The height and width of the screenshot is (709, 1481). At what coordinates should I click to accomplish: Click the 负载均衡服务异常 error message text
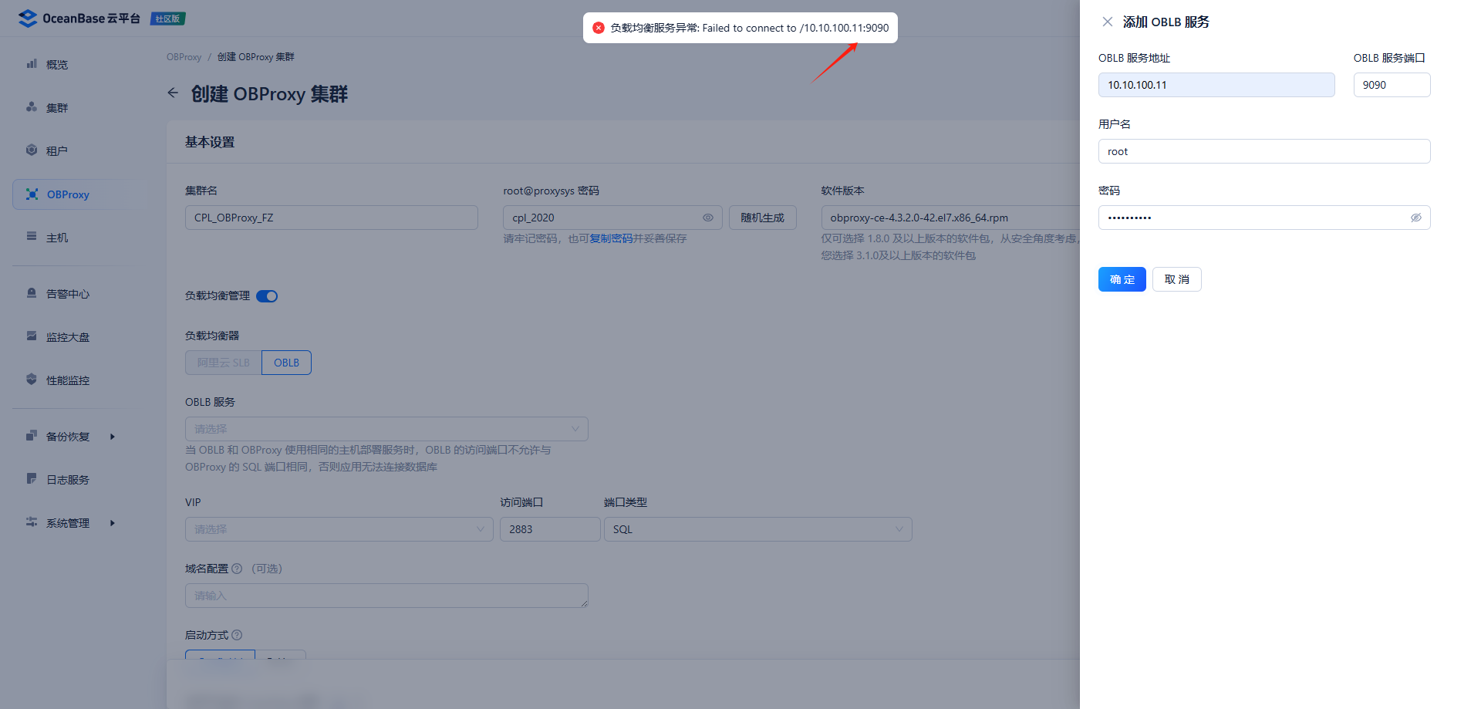coord(750,28)
